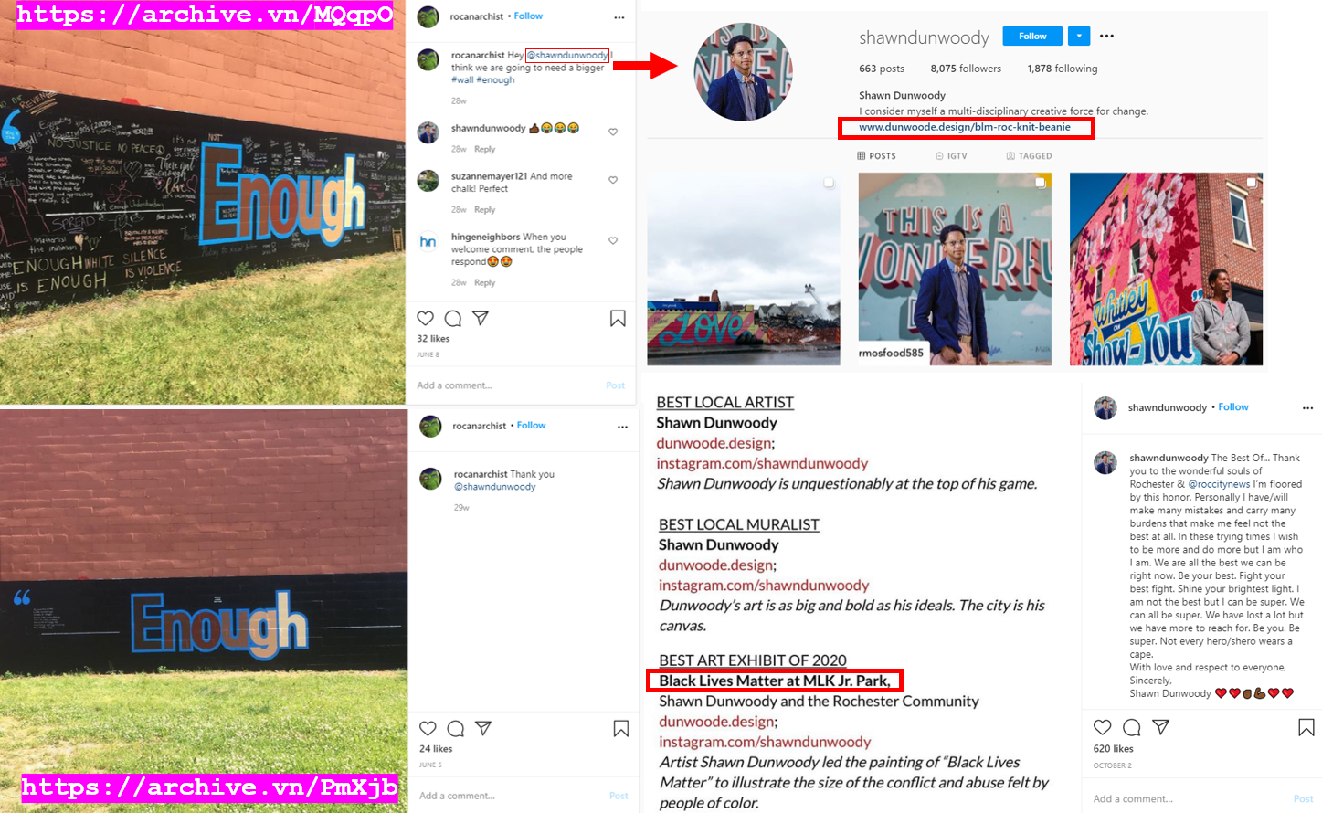Like hingeneighbors' comment with the small heart
The width and height of the screenshot is (1322, 813).
613,241
